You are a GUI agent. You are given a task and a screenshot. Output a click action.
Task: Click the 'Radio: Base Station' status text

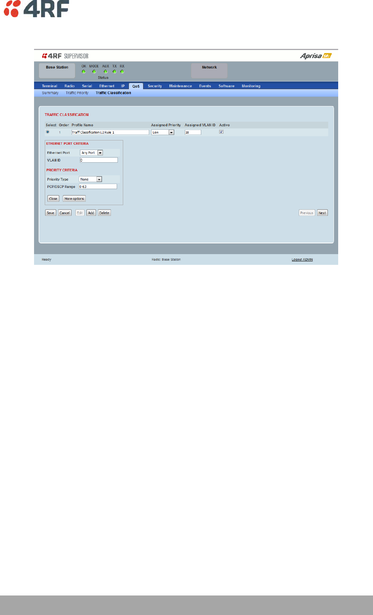point(166,259)
